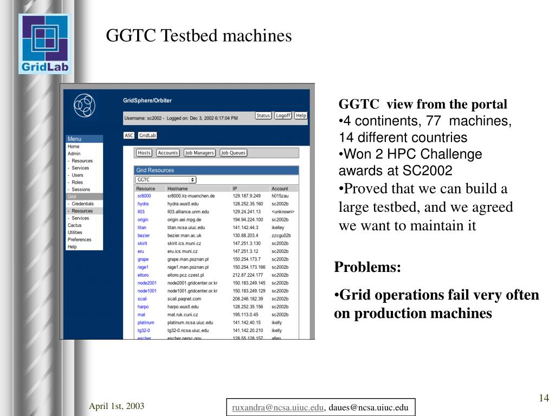This screenshot has height=416, width=555.
Task: Open the eru resource link
Action: (x=140, y=251)
